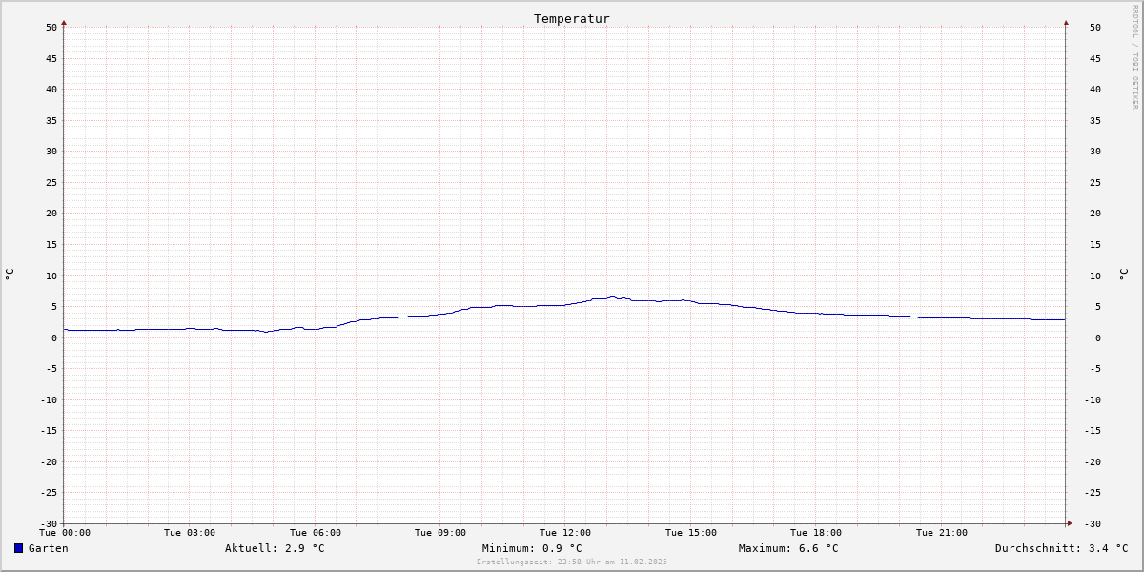Click the -30 label on the right axis
The height and width of the screenshot is (572, 1144).
pos(1093,523)
